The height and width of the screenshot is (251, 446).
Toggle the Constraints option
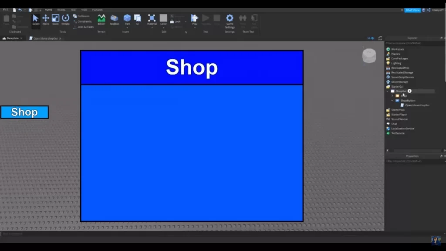coord(82,21)
